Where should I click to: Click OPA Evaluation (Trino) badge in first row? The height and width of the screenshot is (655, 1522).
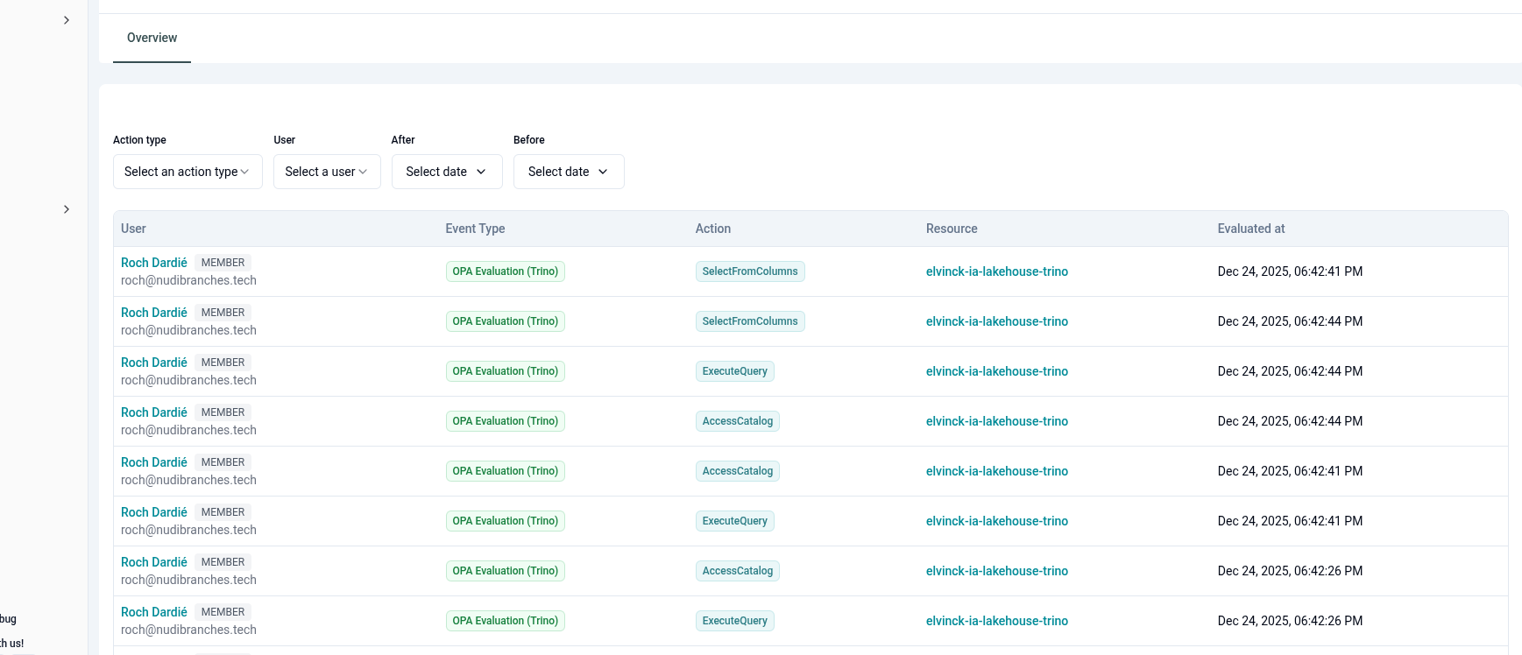(505, 271)
